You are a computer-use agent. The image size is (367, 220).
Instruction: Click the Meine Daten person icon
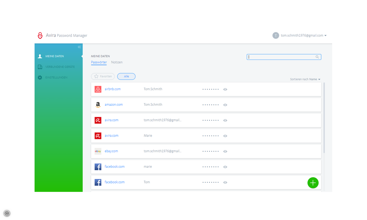click(40, 56)
